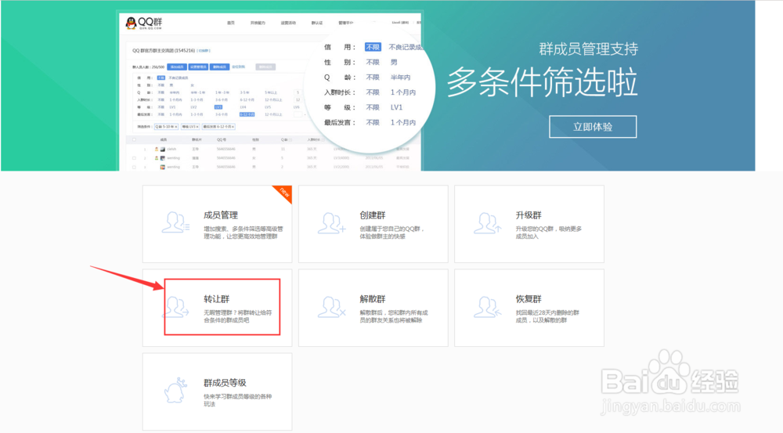
Task: Click the headline 多条件筛选啦
Action: [543, 82]
